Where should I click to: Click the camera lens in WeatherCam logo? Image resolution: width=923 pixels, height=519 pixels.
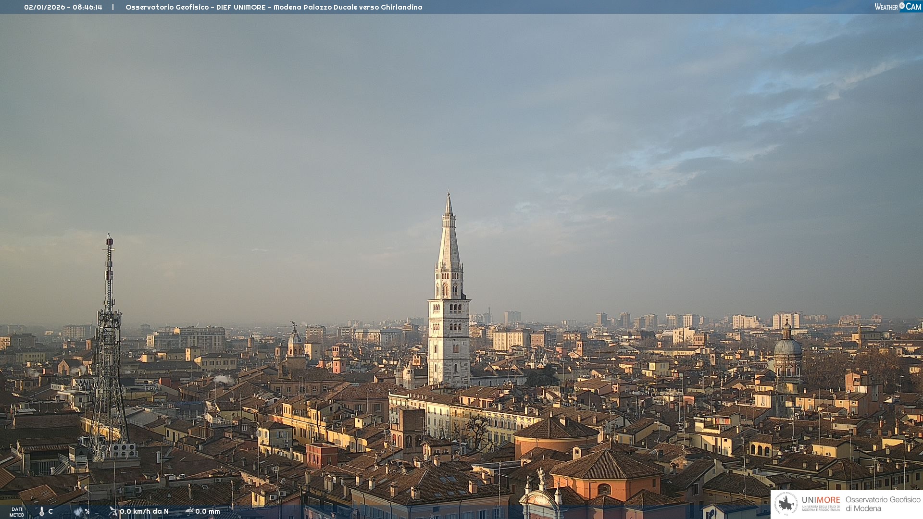coord(902,5)
